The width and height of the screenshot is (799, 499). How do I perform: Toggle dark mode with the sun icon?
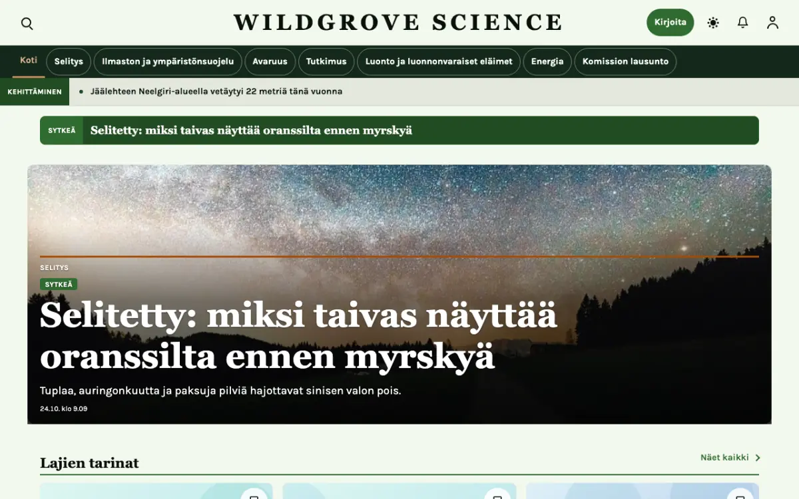point(713,23)
